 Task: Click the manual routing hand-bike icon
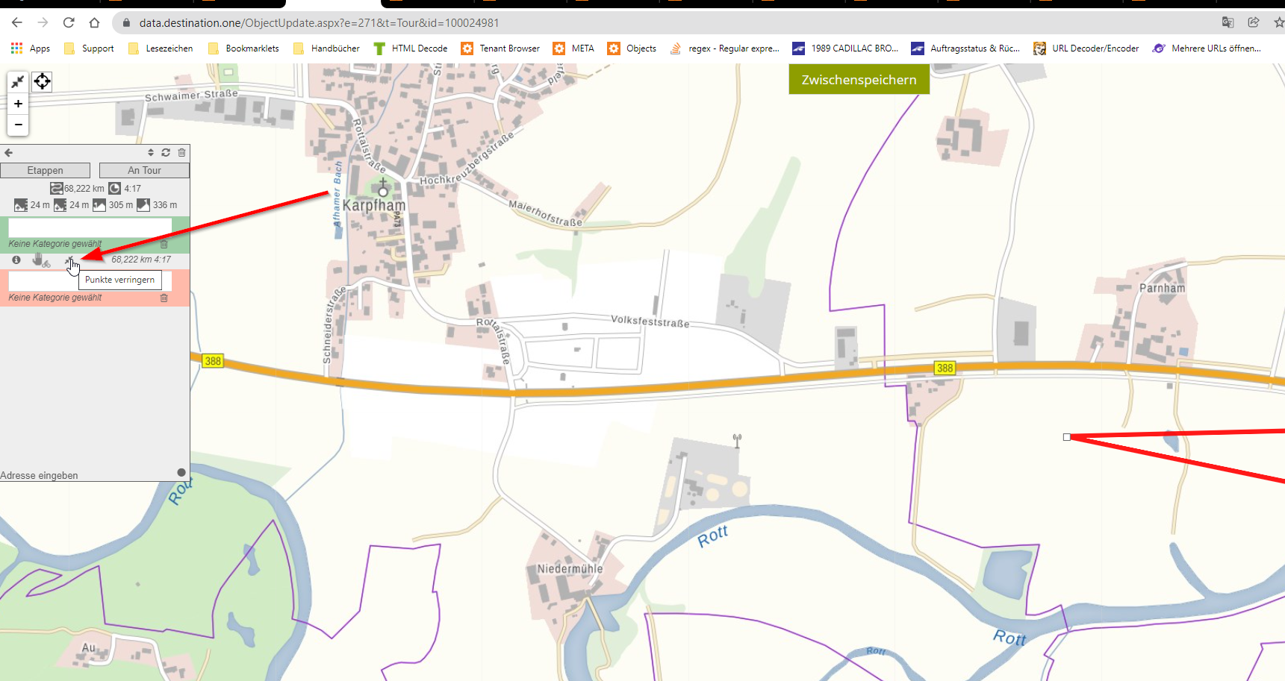click(x=40, y=260)
